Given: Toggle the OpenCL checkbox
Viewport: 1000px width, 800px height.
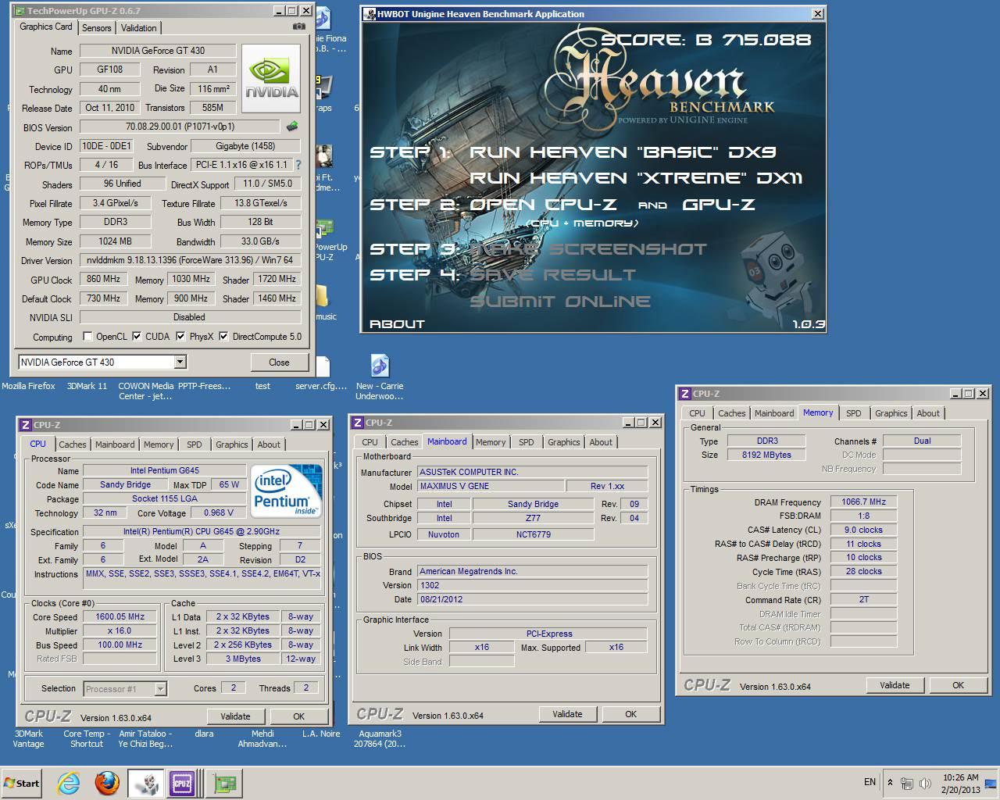Looking at the screenshot, I should click(88, 337).
